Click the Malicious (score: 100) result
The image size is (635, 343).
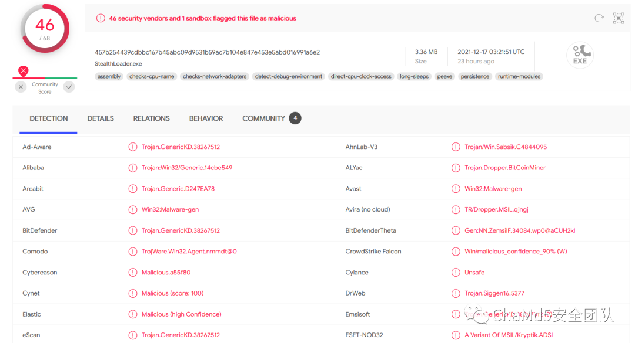tap(172, 293)
